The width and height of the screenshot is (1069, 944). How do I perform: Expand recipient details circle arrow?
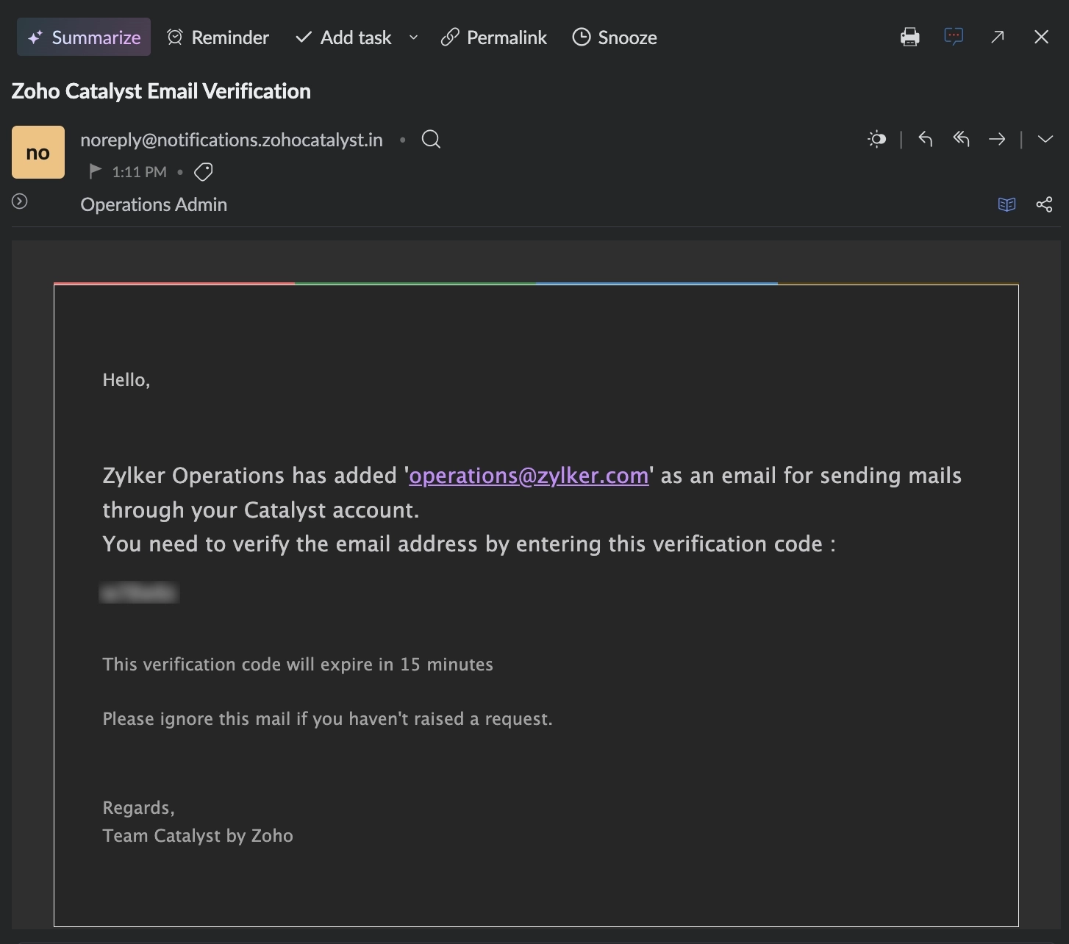coord(20,201)
